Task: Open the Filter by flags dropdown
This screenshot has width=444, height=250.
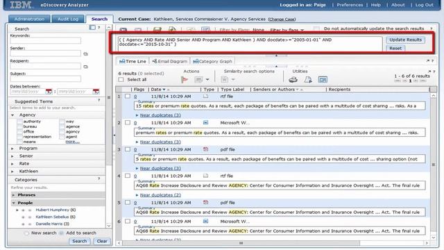Action: point(287,30)
